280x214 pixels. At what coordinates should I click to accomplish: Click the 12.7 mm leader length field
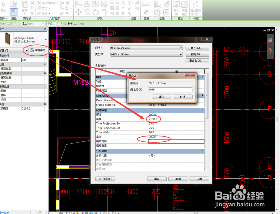click(x=86, y=24)
